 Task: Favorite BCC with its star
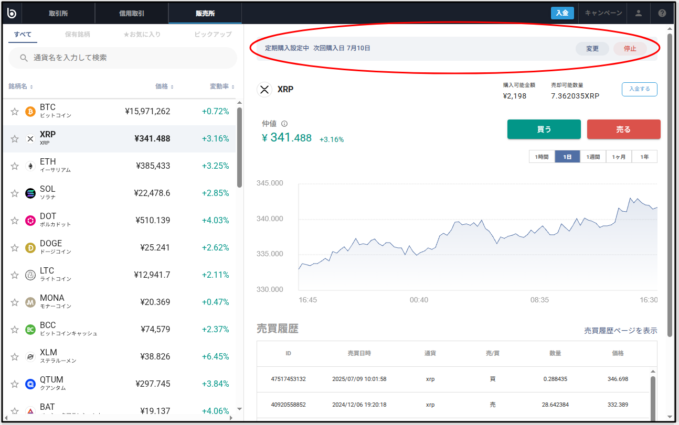[x=15, y=330]
